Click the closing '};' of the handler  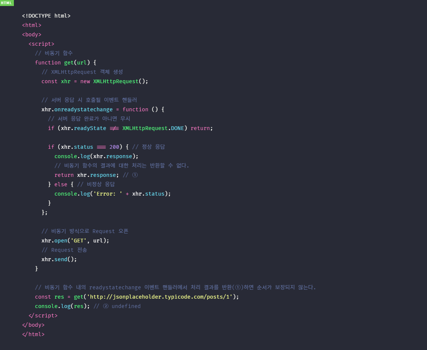click(x=45, y=212)
